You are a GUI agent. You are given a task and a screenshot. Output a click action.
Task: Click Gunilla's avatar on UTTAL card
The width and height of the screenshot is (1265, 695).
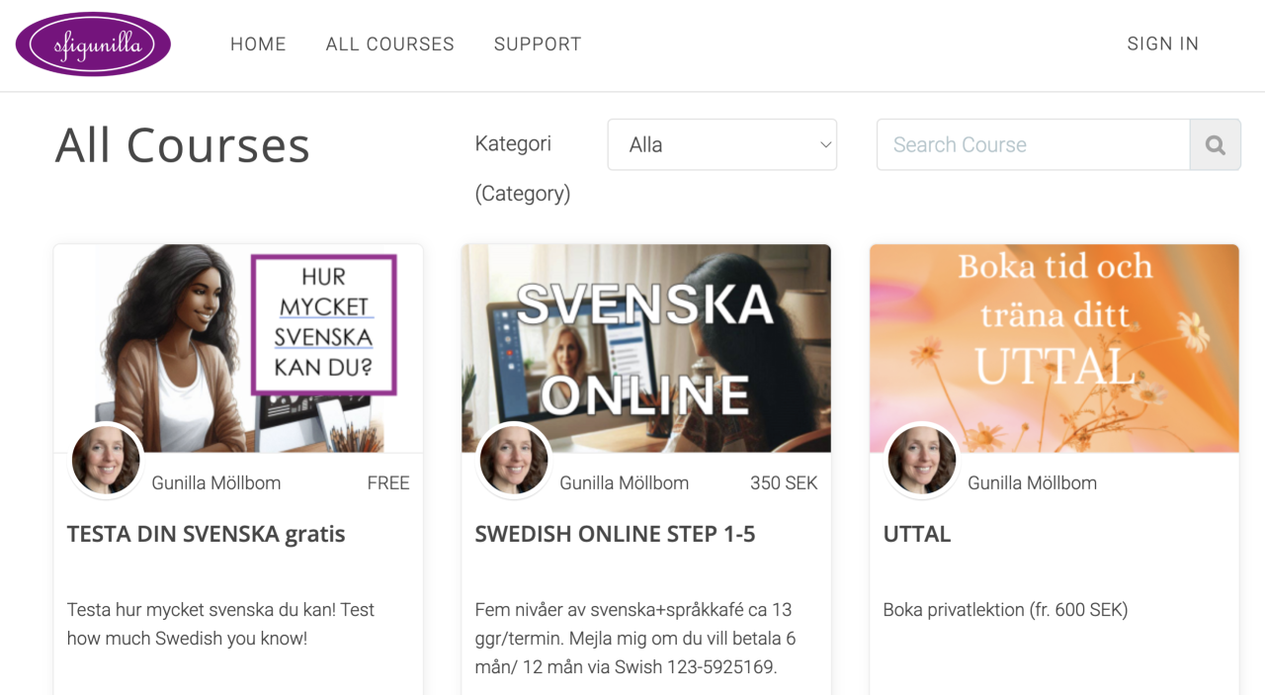click(922, 460)
